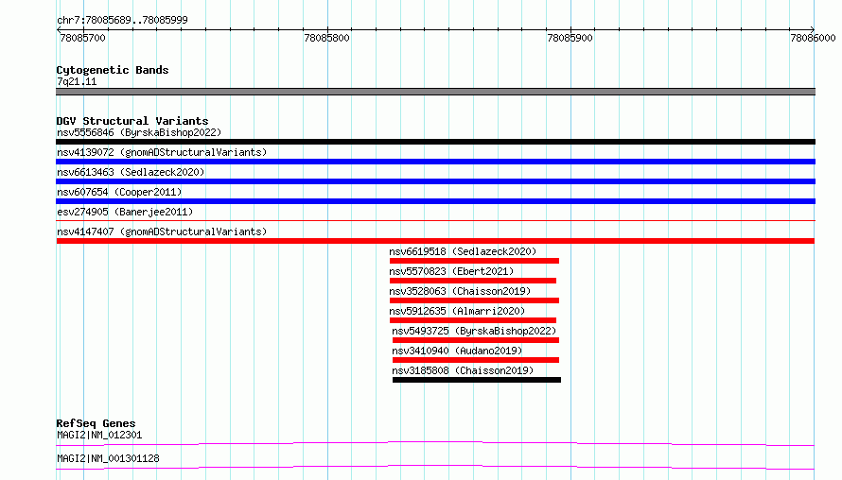This screenshot has height=480, width=842.
Task: Click the red nsv5570823 variant bar
Action: [473, 281]
